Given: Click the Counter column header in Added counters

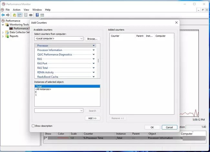Looking at the screenshot, I should (122, 36).
